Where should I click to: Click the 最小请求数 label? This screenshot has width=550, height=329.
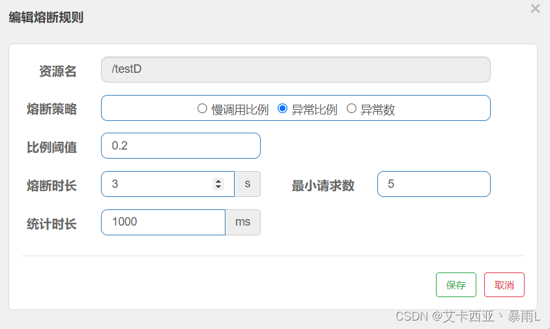[x=323, y=185]
